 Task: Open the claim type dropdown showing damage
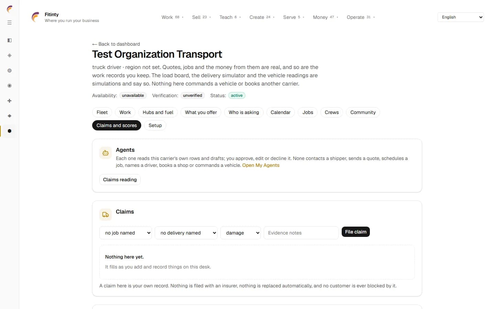[241, 233]
